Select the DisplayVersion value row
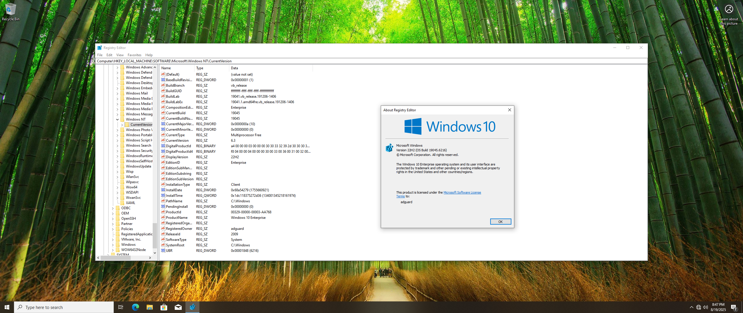This screenshot has height=313, width=743. (x=236, y=157)
